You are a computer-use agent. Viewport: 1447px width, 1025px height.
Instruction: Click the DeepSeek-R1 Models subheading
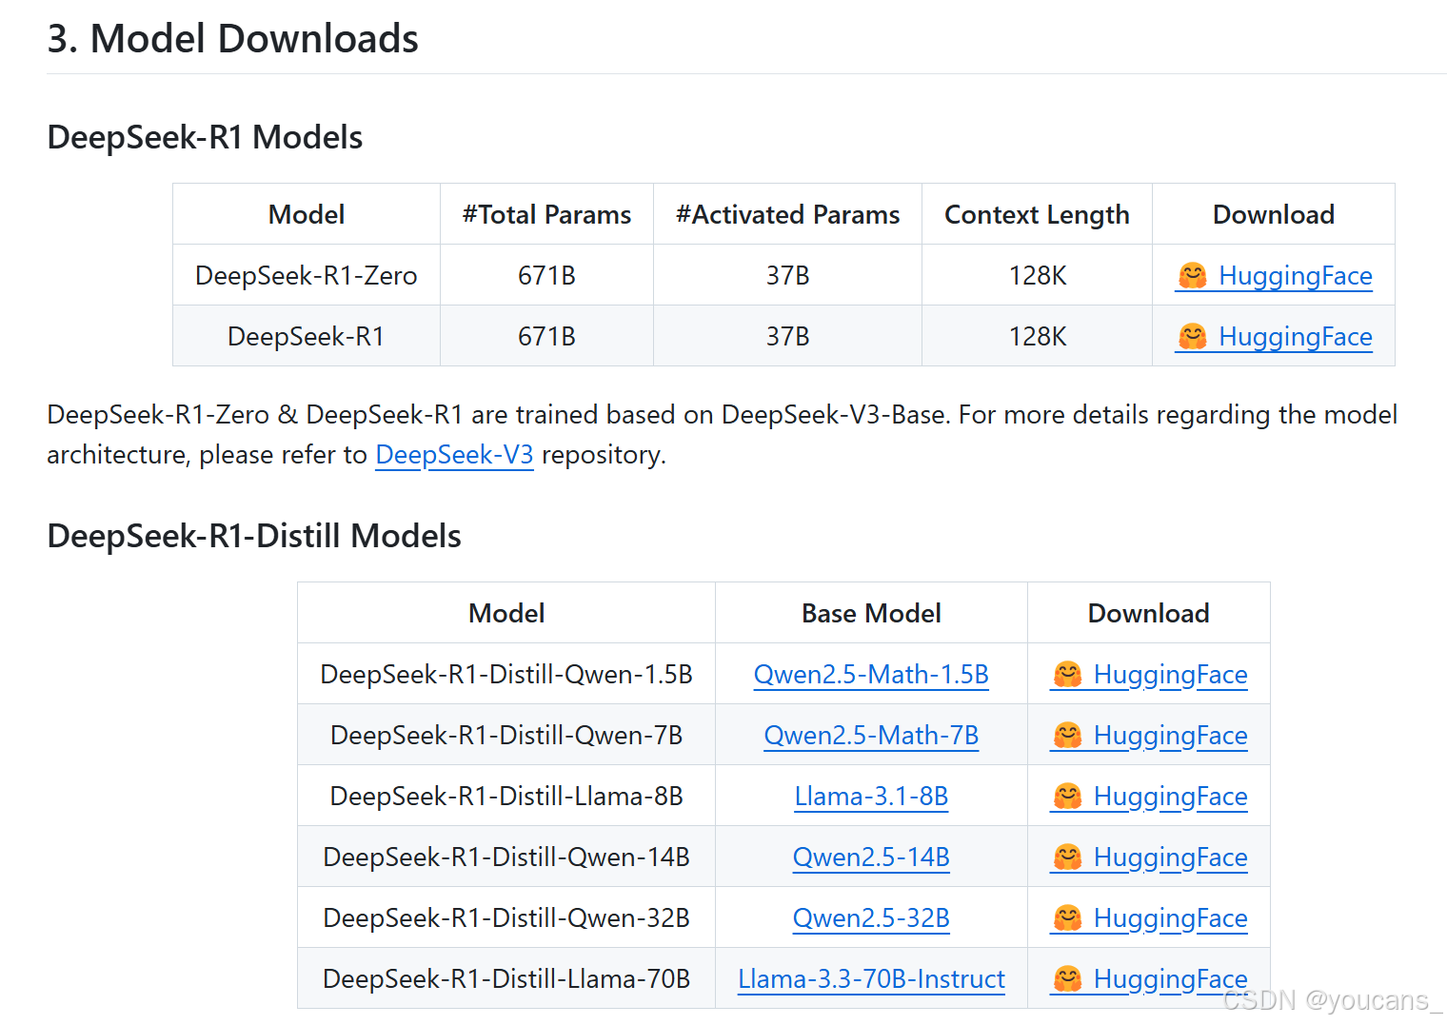click(205, 137)
